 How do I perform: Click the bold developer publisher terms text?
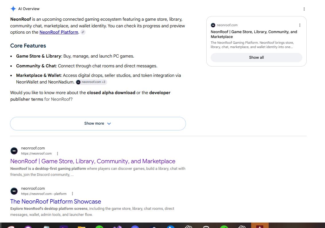click(x=90, y=96)
